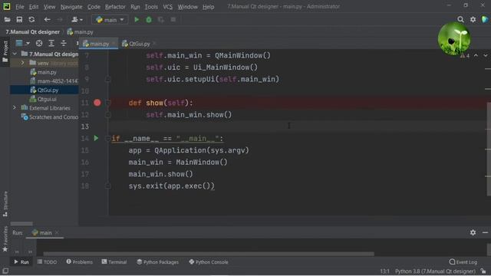Click the run gutter arrow on line 14

96,138
